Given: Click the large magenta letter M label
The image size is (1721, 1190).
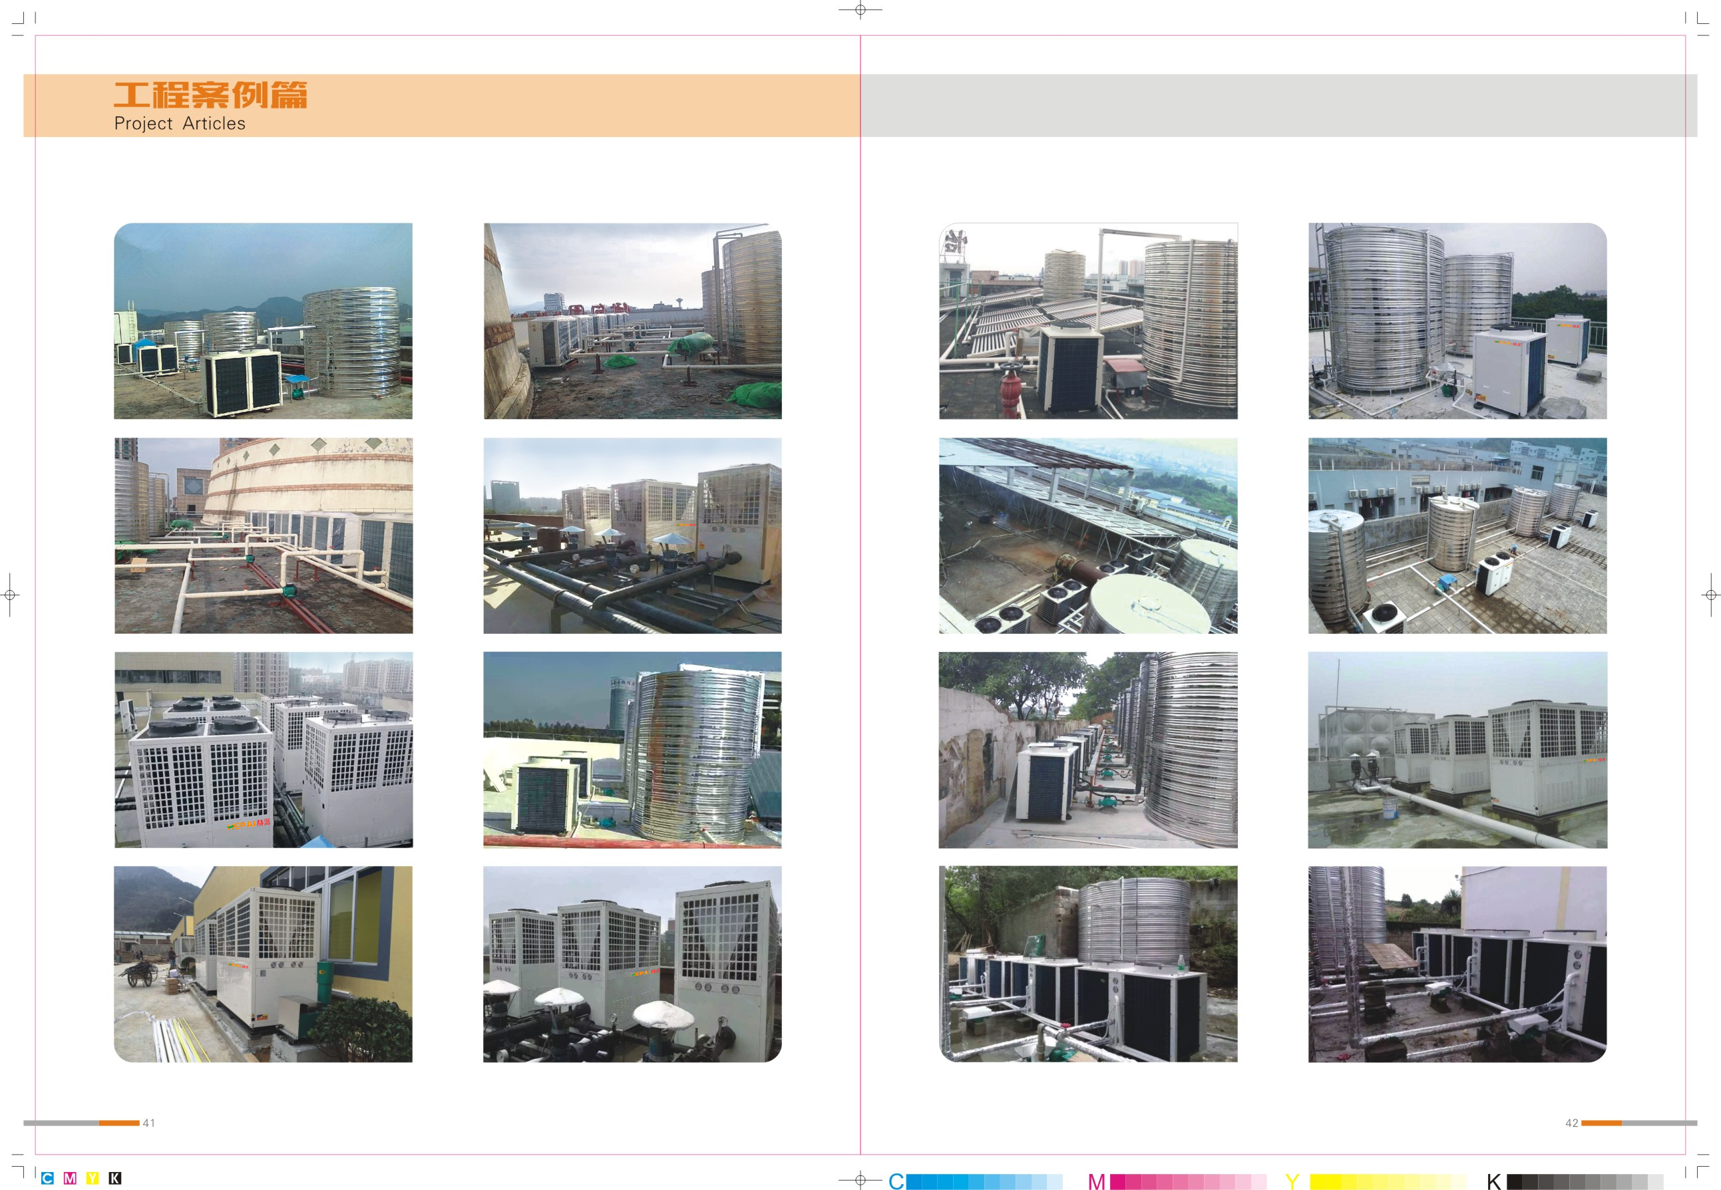Looking at the screenshot, I should click(x=1097, y=1181).
